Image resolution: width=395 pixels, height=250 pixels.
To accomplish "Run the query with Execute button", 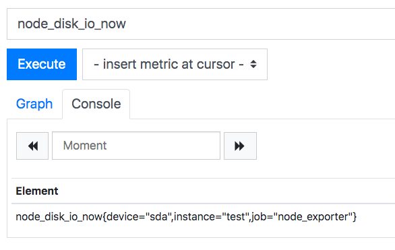I will coord(42,64).
